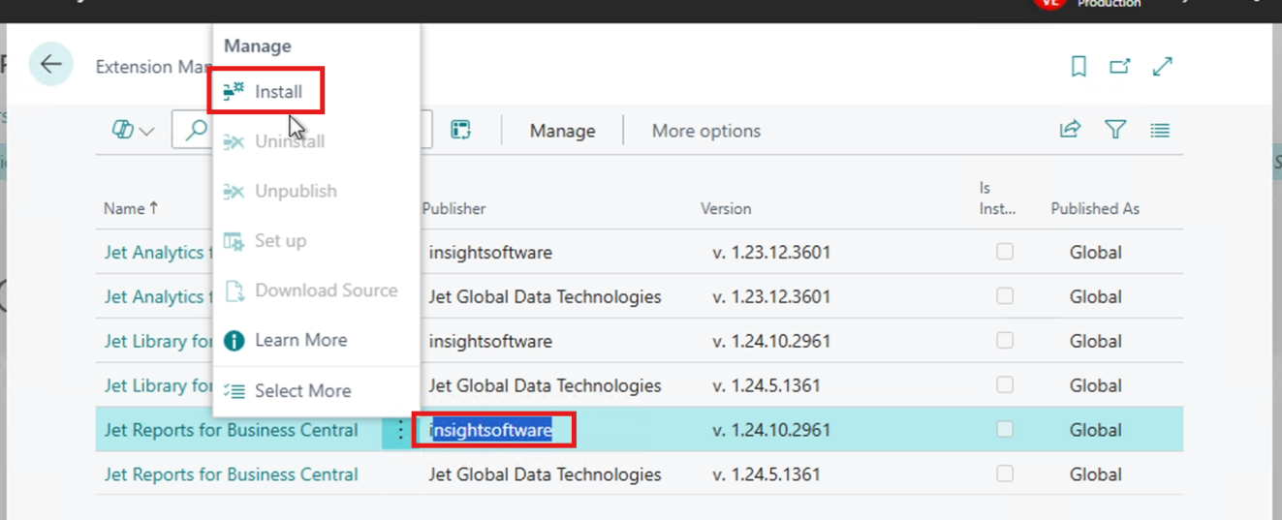1282x520 pixels.
Task: Open Learn More from the menu
Action: pos(286,340)
